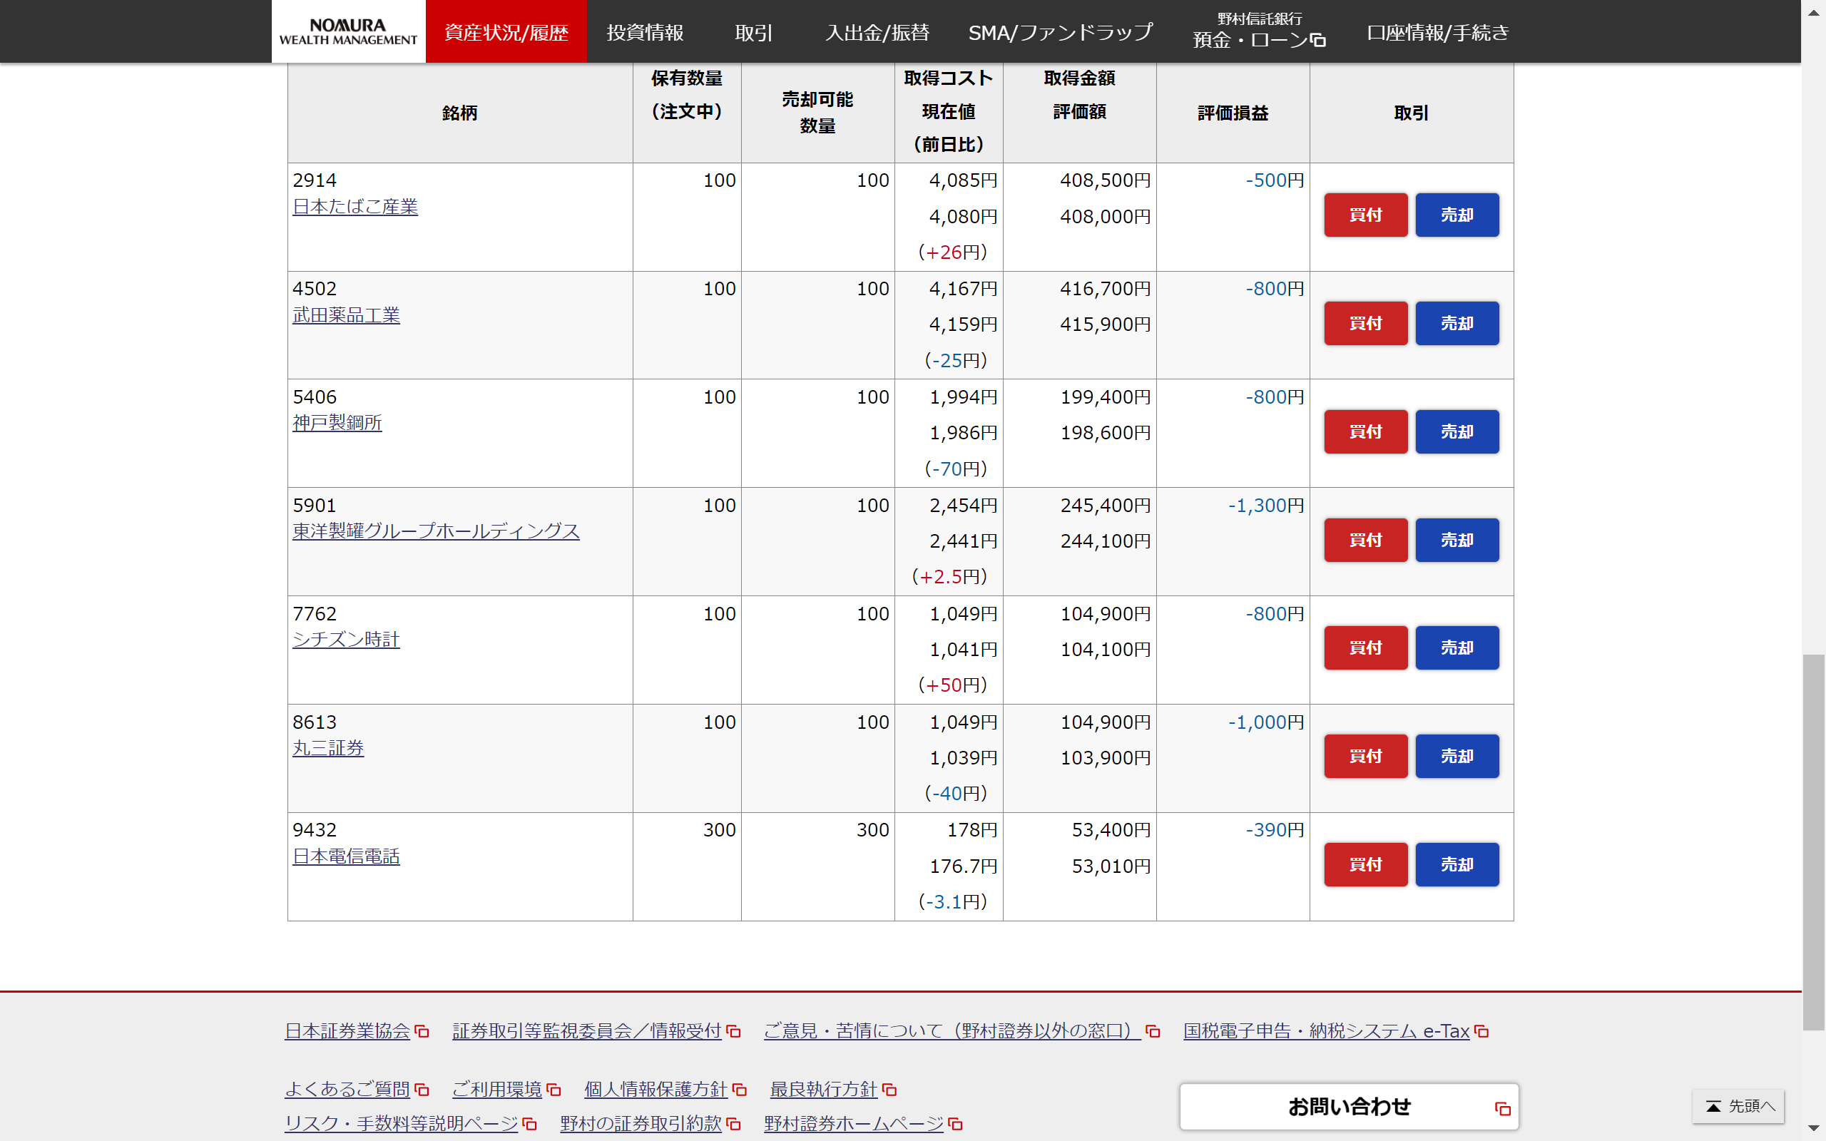
Task: Open the 日本電信電話 stock link
Action: (345, 856)
